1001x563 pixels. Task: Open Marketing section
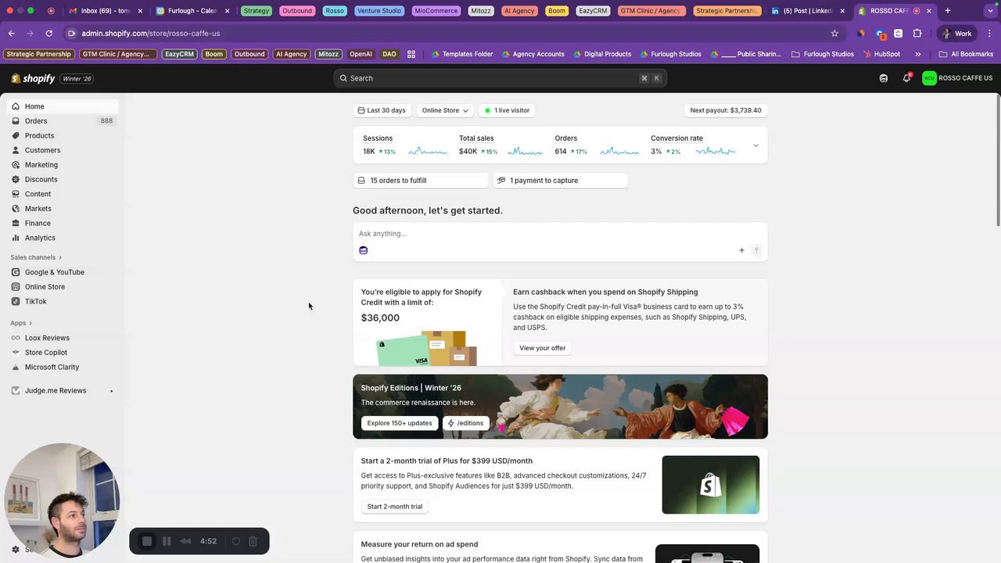(61, 165)
